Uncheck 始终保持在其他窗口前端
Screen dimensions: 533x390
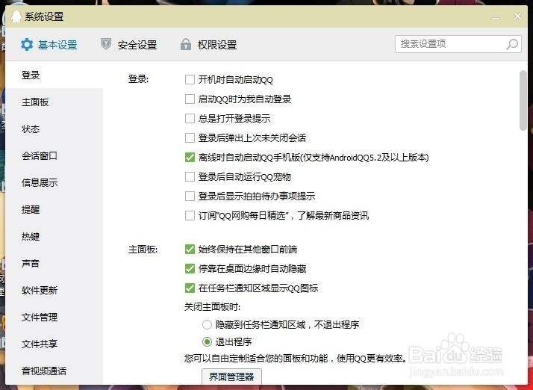[190, 249]
